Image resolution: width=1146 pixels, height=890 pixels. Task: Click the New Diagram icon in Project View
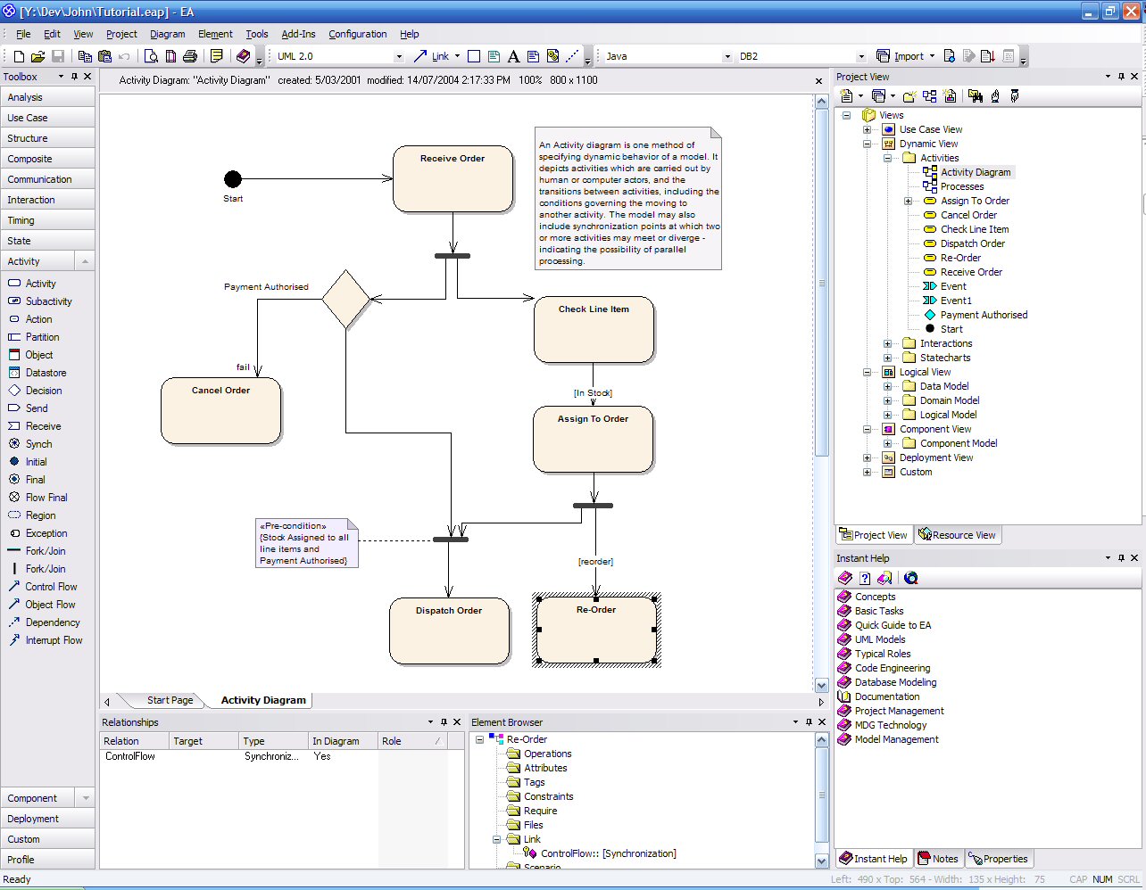(929, 95)
